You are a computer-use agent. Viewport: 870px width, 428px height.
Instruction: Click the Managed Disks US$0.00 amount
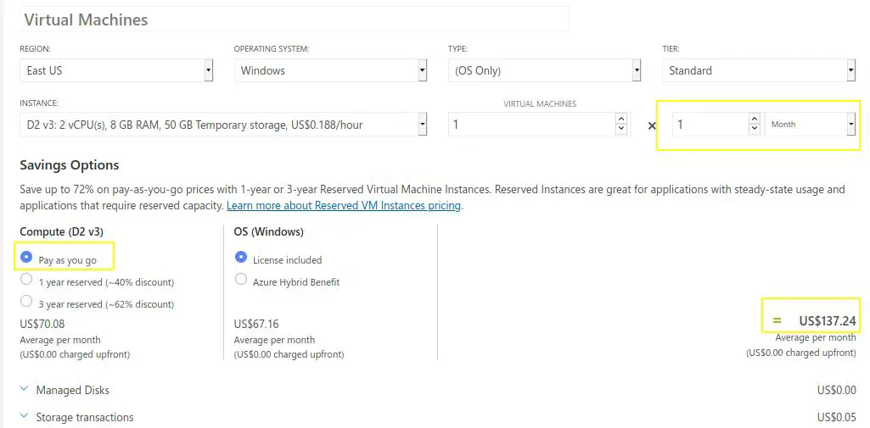pos(836,390)
